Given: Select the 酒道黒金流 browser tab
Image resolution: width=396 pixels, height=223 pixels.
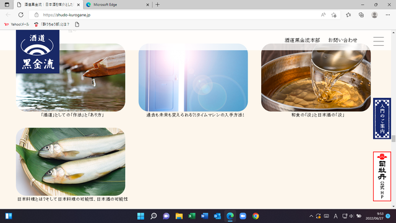Looking at the screenshot, I should 48,4.
